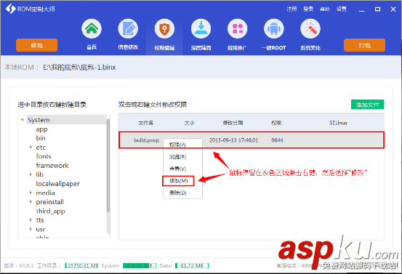Maximize the ROM定制大师 window

tap(377, 9)
